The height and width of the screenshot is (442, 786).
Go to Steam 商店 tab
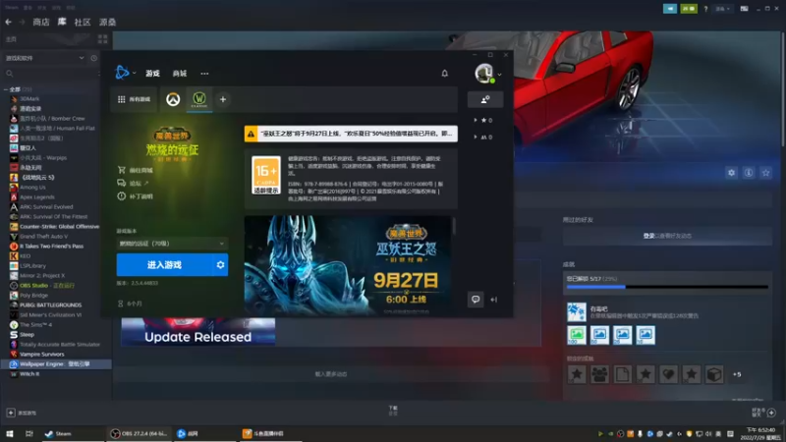click(x=40, y=22)
